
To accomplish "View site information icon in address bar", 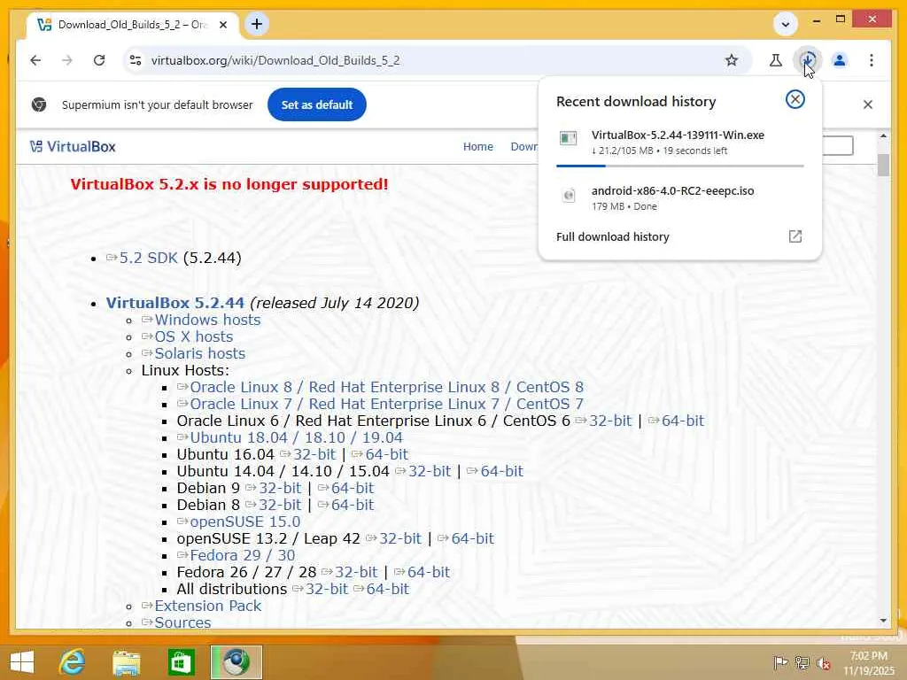I will point(136,60).
